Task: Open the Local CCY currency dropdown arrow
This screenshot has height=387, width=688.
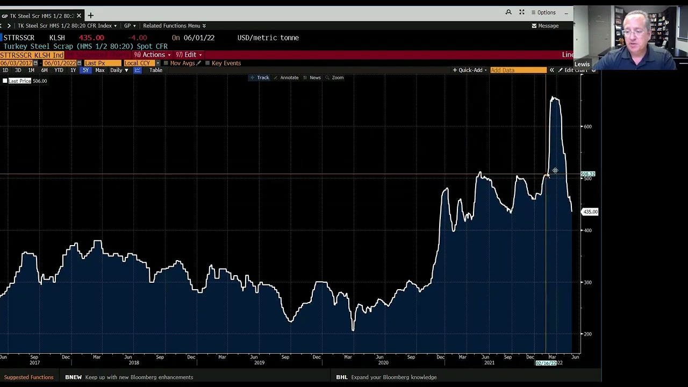Action: tap(157, 63)
